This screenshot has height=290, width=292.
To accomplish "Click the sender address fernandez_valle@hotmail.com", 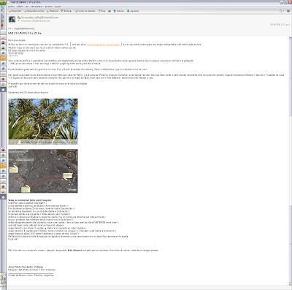I will coord(39,18).
